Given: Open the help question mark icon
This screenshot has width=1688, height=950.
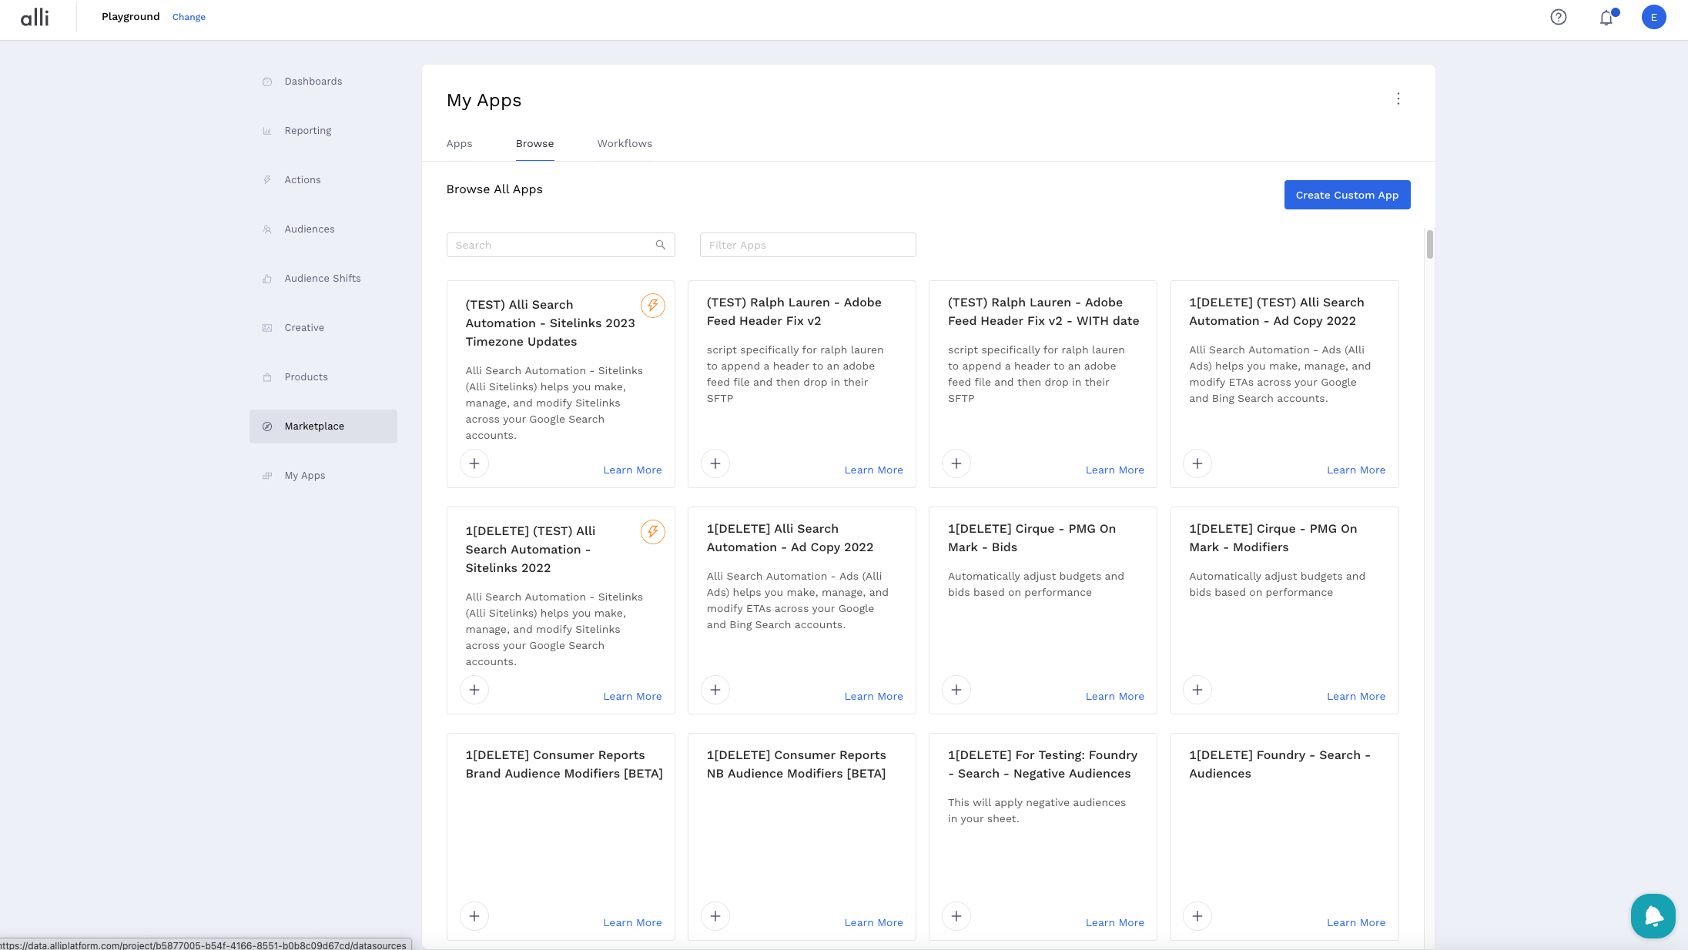Looking at the screenshot, I should tap(1558, 17).
